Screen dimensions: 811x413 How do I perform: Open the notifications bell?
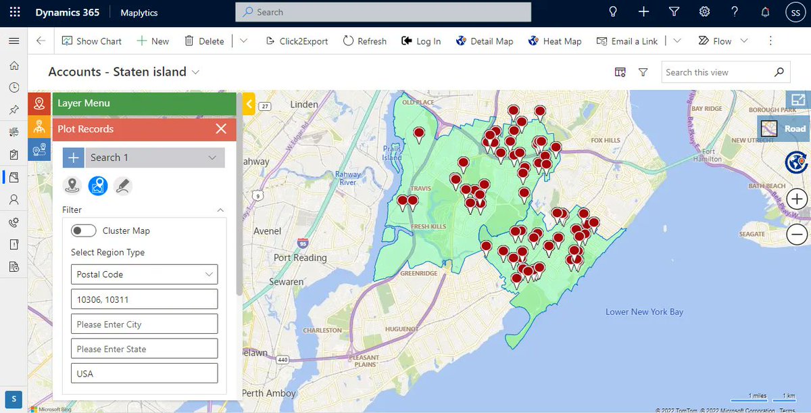(x=765, y=12)
